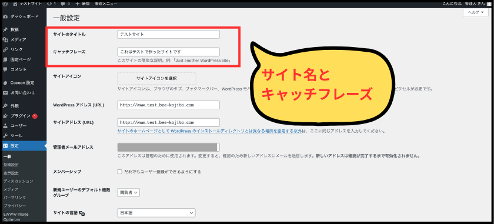
Task: Open the リンク chain icon
Action: (x=5, y=49)
